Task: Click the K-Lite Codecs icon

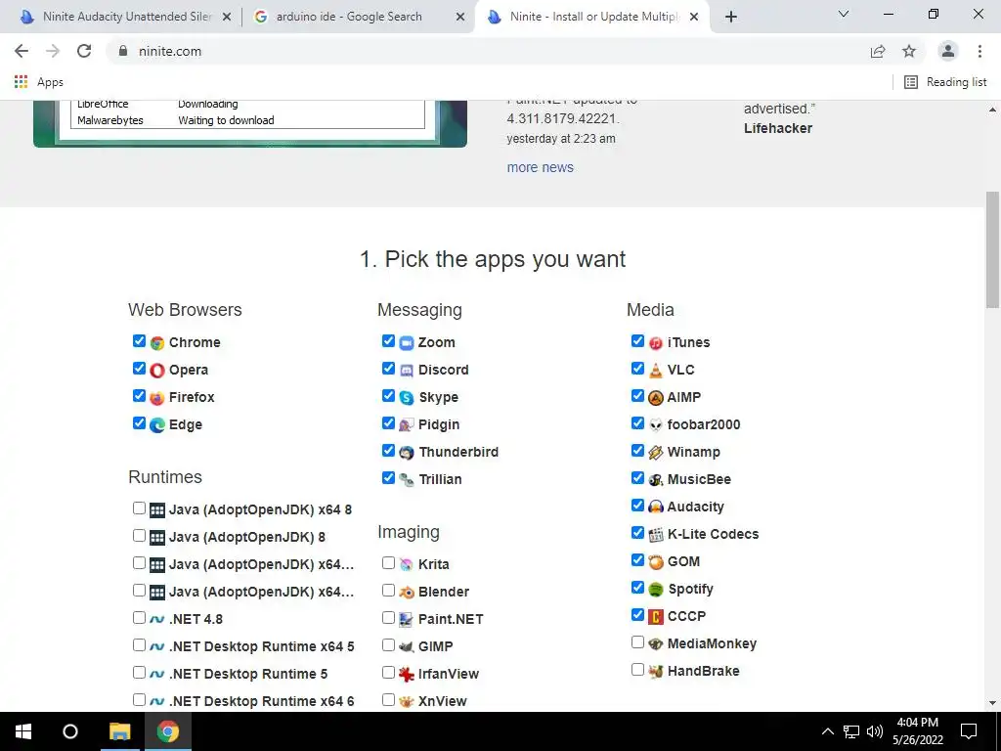Action: tap(656, 535)
